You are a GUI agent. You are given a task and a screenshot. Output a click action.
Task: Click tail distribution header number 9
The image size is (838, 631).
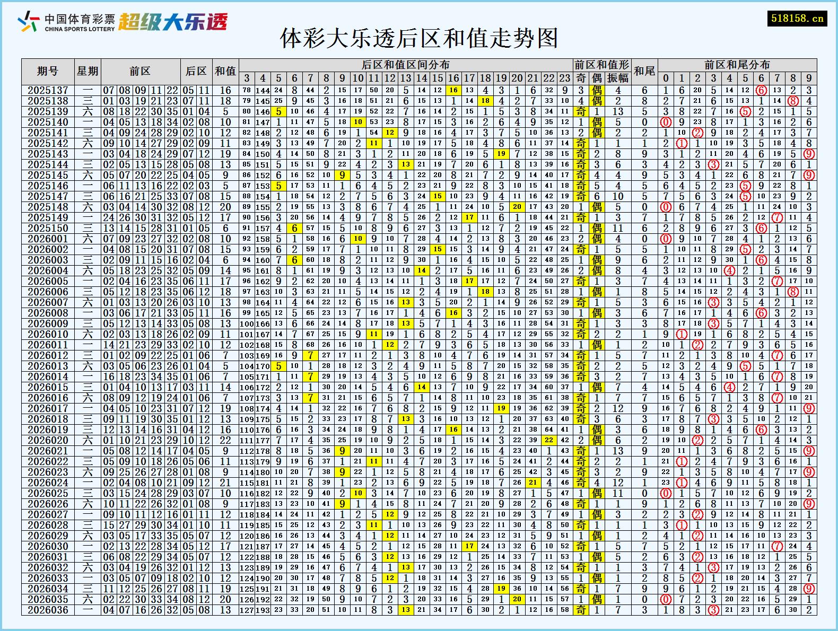(x=809, y=78)
